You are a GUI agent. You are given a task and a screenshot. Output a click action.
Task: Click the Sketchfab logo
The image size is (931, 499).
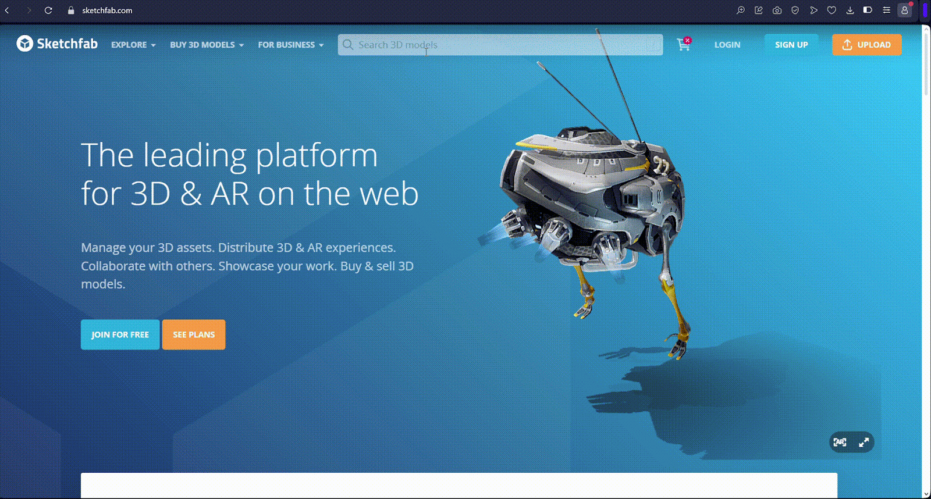57,44
